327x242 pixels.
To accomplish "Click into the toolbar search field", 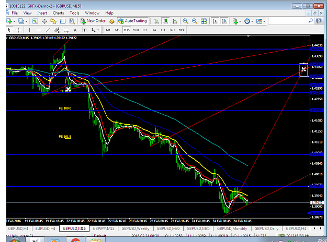I will click(288, 21).
